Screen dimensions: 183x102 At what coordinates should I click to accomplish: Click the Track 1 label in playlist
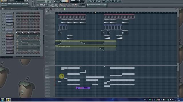coord(47,15)
